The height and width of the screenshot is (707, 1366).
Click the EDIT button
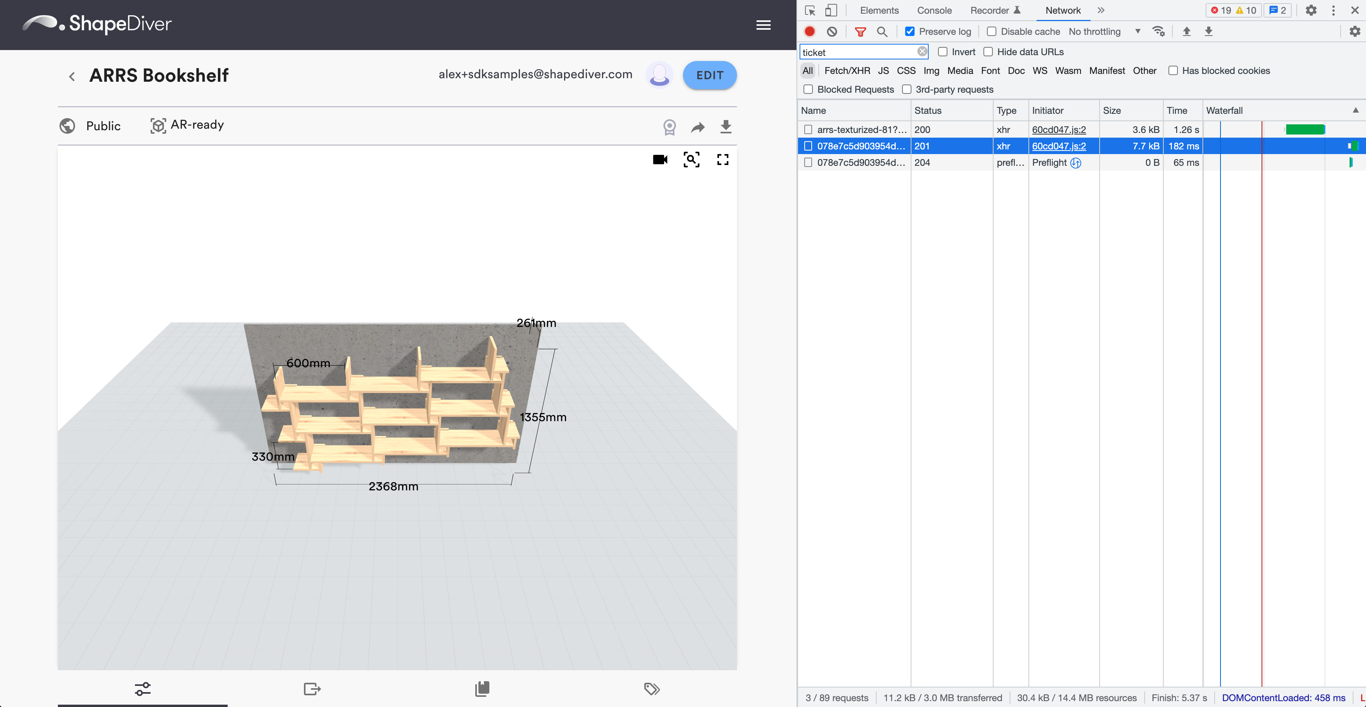pyautogui.click(x=710, y=75)
